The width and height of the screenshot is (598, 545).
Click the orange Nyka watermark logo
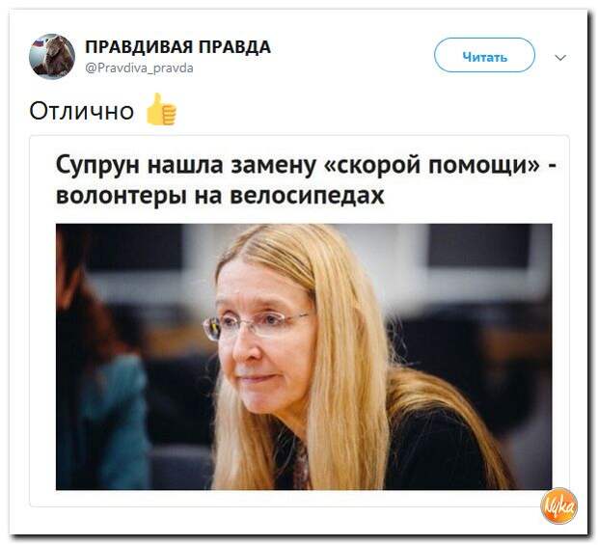pyautogui.click(x=559, y=505)
